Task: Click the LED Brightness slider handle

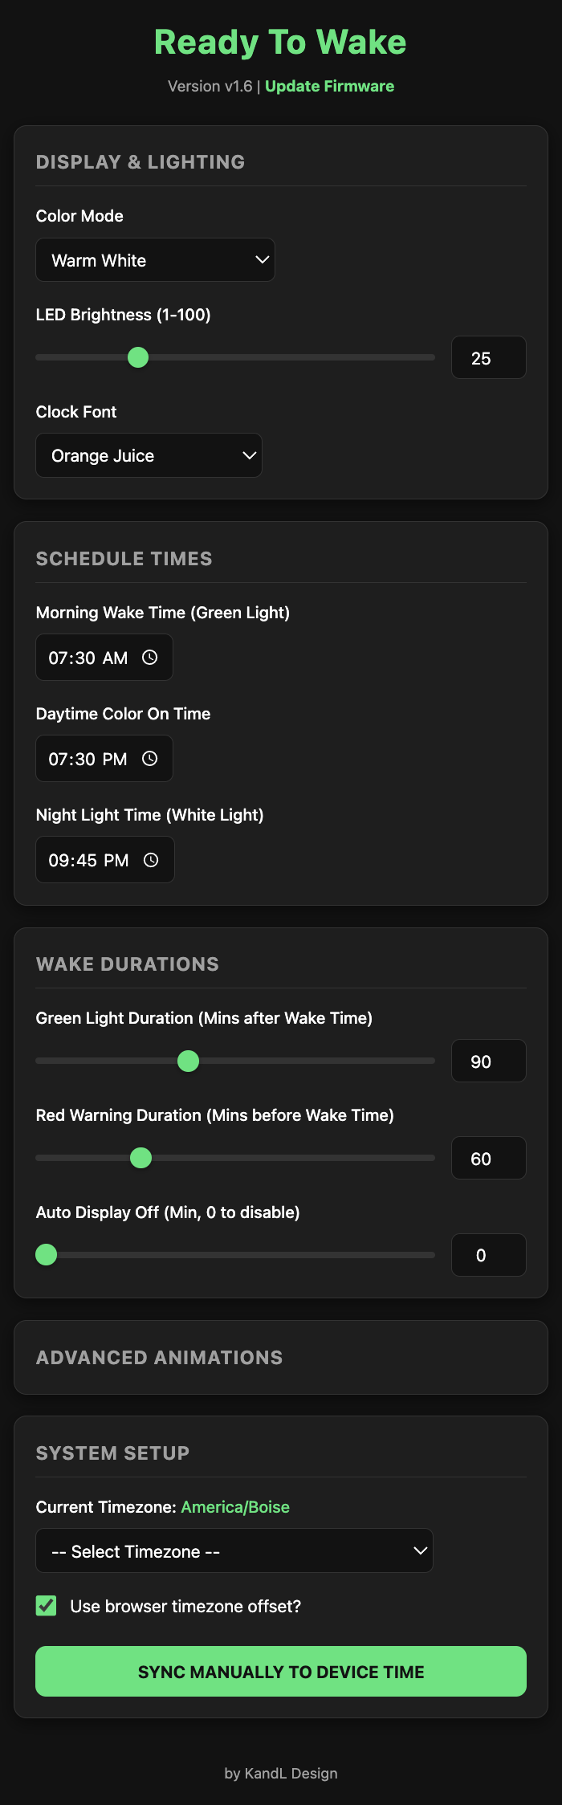Action: (x=138, y=357)
